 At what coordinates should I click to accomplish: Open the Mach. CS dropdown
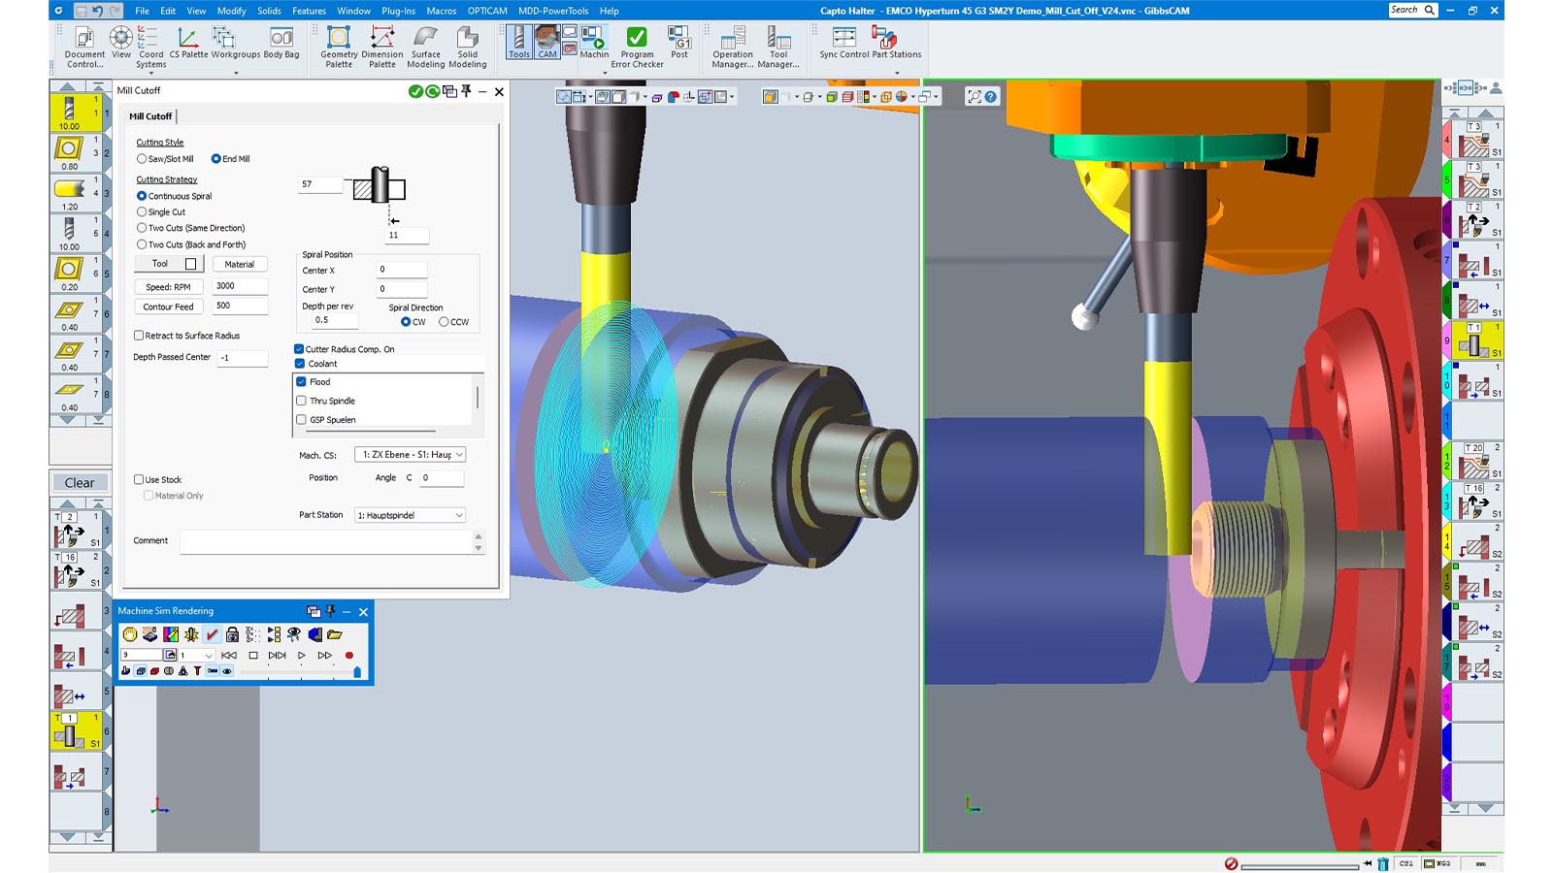tap(411, 455)
